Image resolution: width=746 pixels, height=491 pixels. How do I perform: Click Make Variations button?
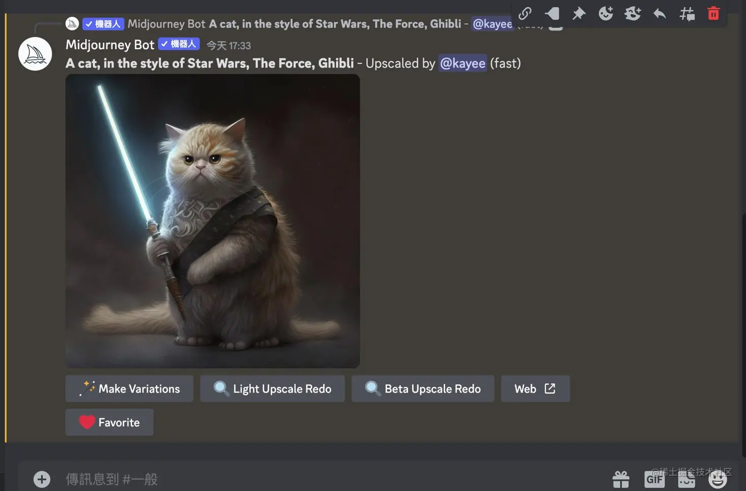tap(129, 389)
